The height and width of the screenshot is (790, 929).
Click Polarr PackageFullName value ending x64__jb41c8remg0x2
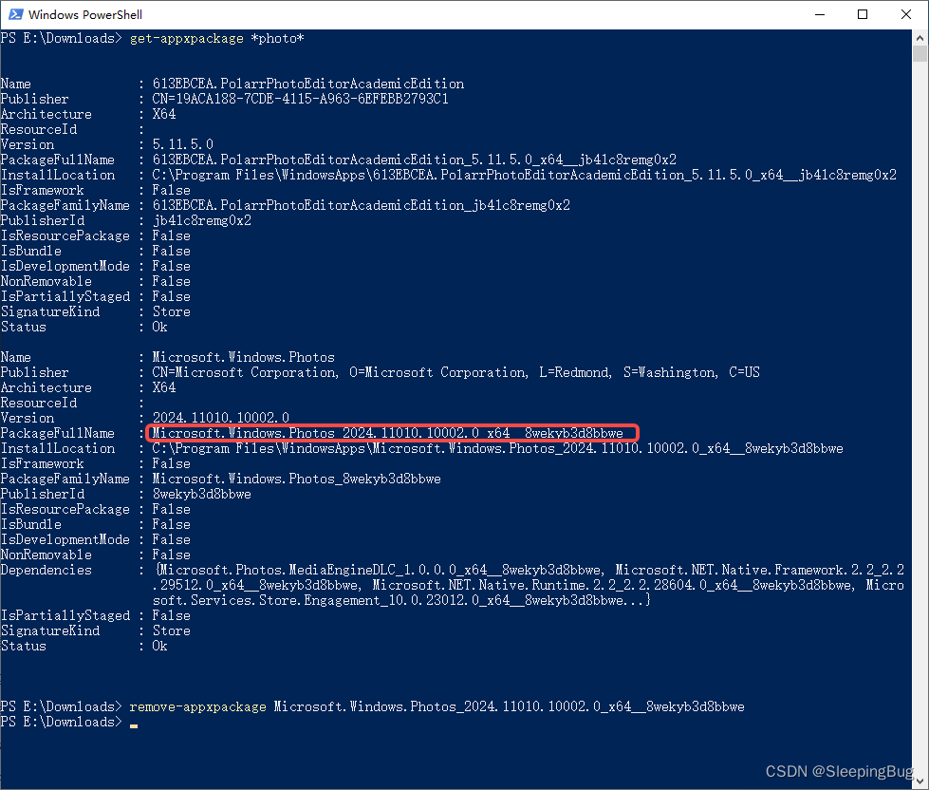[414, 160]
